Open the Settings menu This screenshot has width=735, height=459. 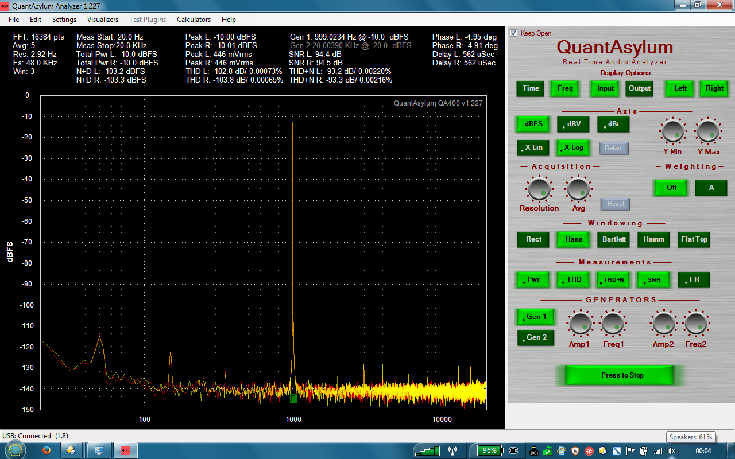point(64,20)
